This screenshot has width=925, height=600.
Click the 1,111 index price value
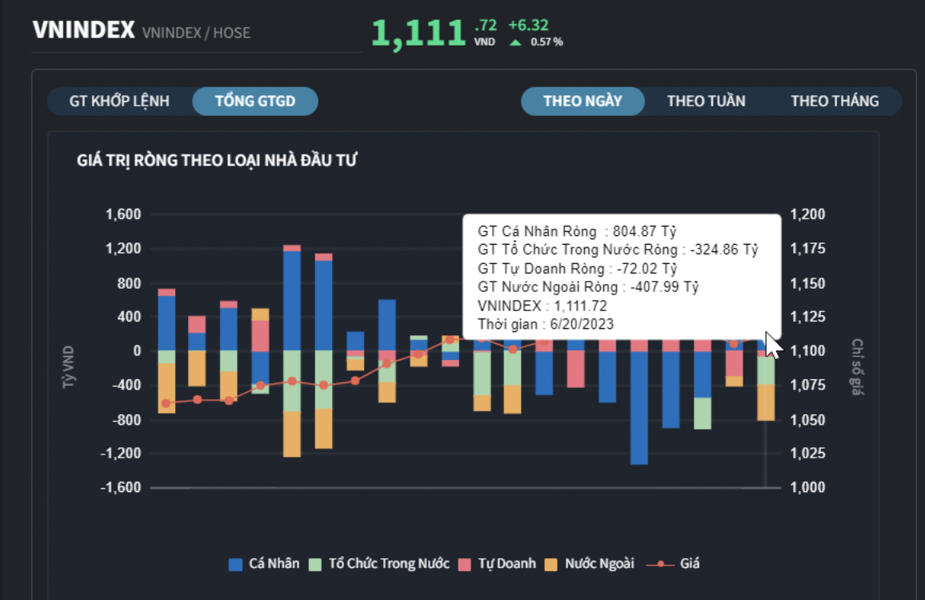(x=418, y=33)
